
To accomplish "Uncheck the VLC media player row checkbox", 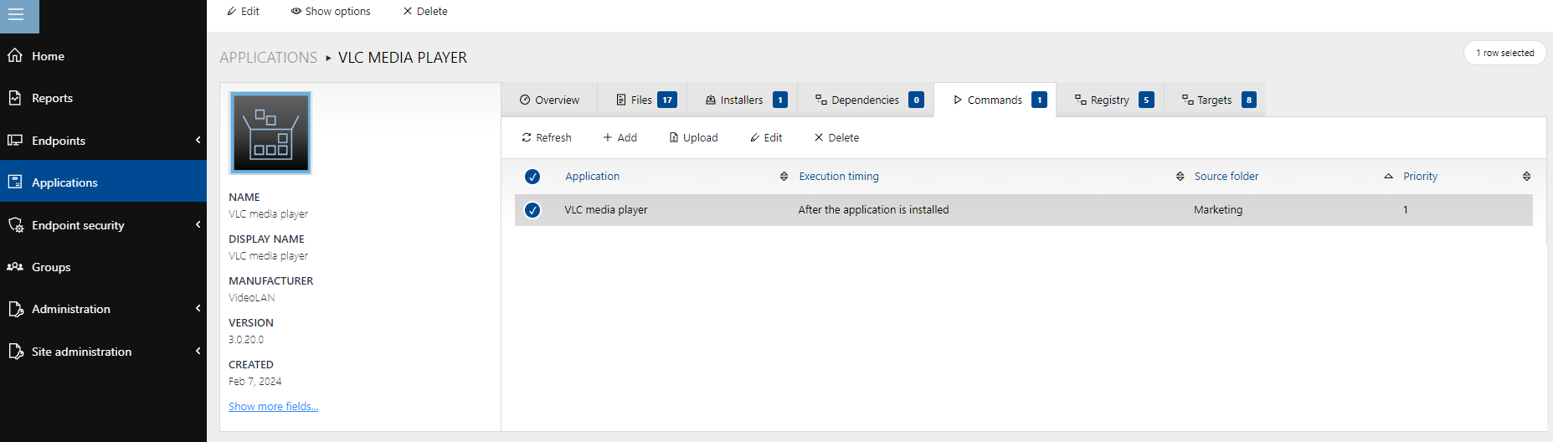I will 532,210.
